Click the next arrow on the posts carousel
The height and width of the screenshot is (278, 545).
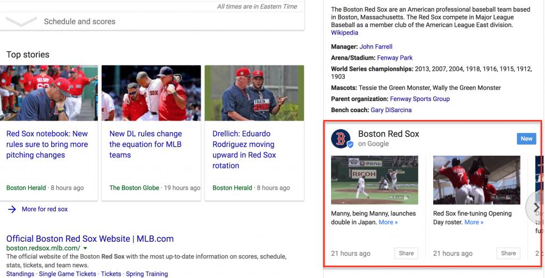(x=536, y=208)
